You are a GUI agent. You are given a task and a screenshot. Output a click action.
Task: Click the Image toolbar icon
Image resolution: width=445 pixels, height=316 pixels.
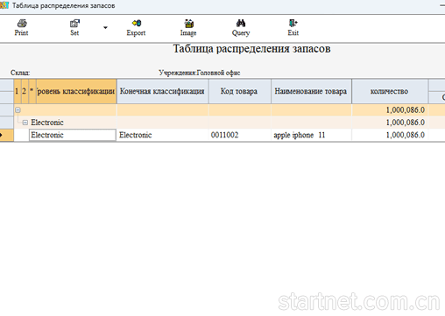click(x=188, y=27)
